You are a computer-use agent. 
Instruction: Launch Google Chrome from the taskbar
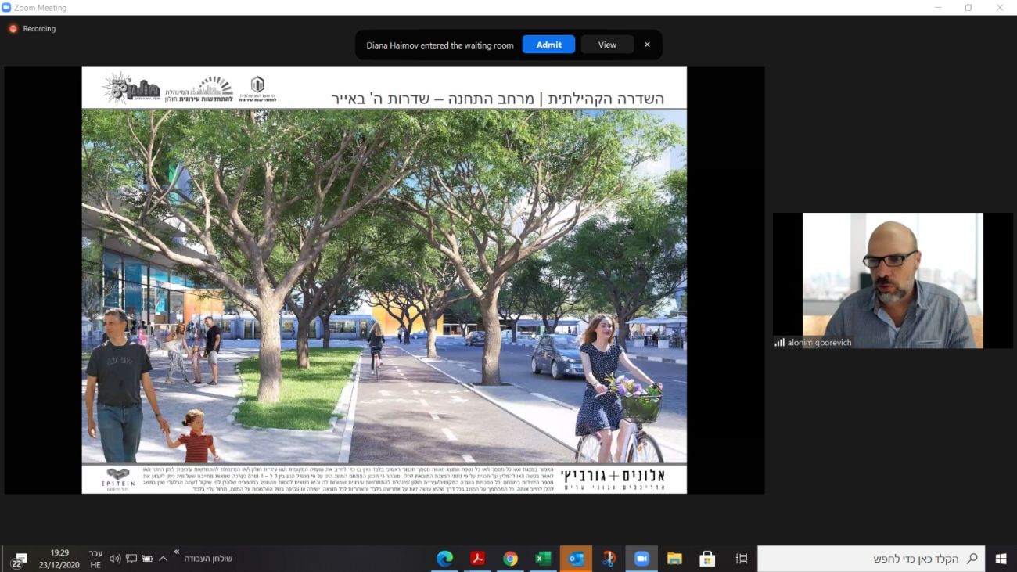point(510,559)
